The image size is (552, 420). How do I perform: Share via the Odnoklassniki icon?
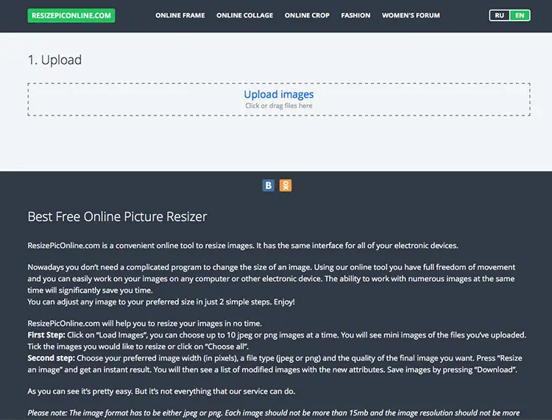286,185
